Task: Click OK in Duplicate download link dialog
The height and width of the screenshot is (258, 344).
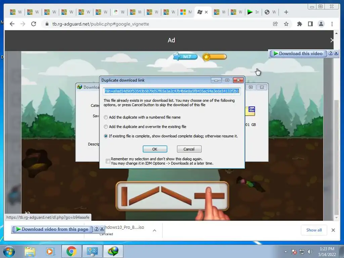Action: coord(155,149)
